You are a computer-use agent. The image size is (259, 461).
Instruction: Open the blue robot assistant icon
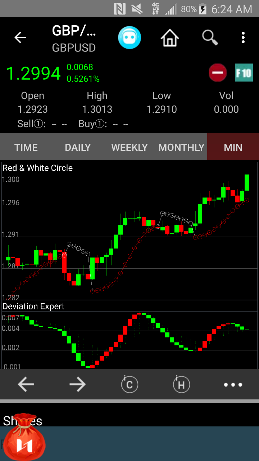coord(129,37)
